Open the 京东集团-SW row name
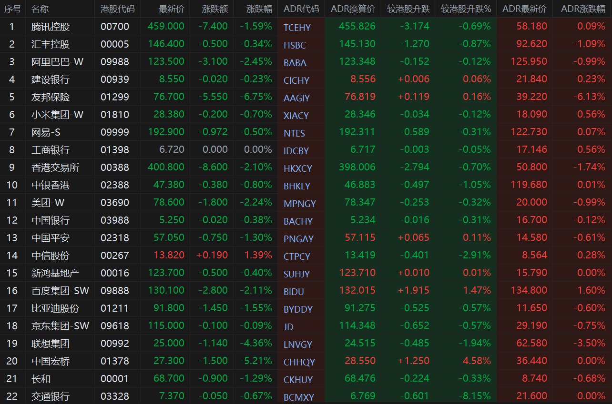The image size is (612, 404). (x=60, y=326)
